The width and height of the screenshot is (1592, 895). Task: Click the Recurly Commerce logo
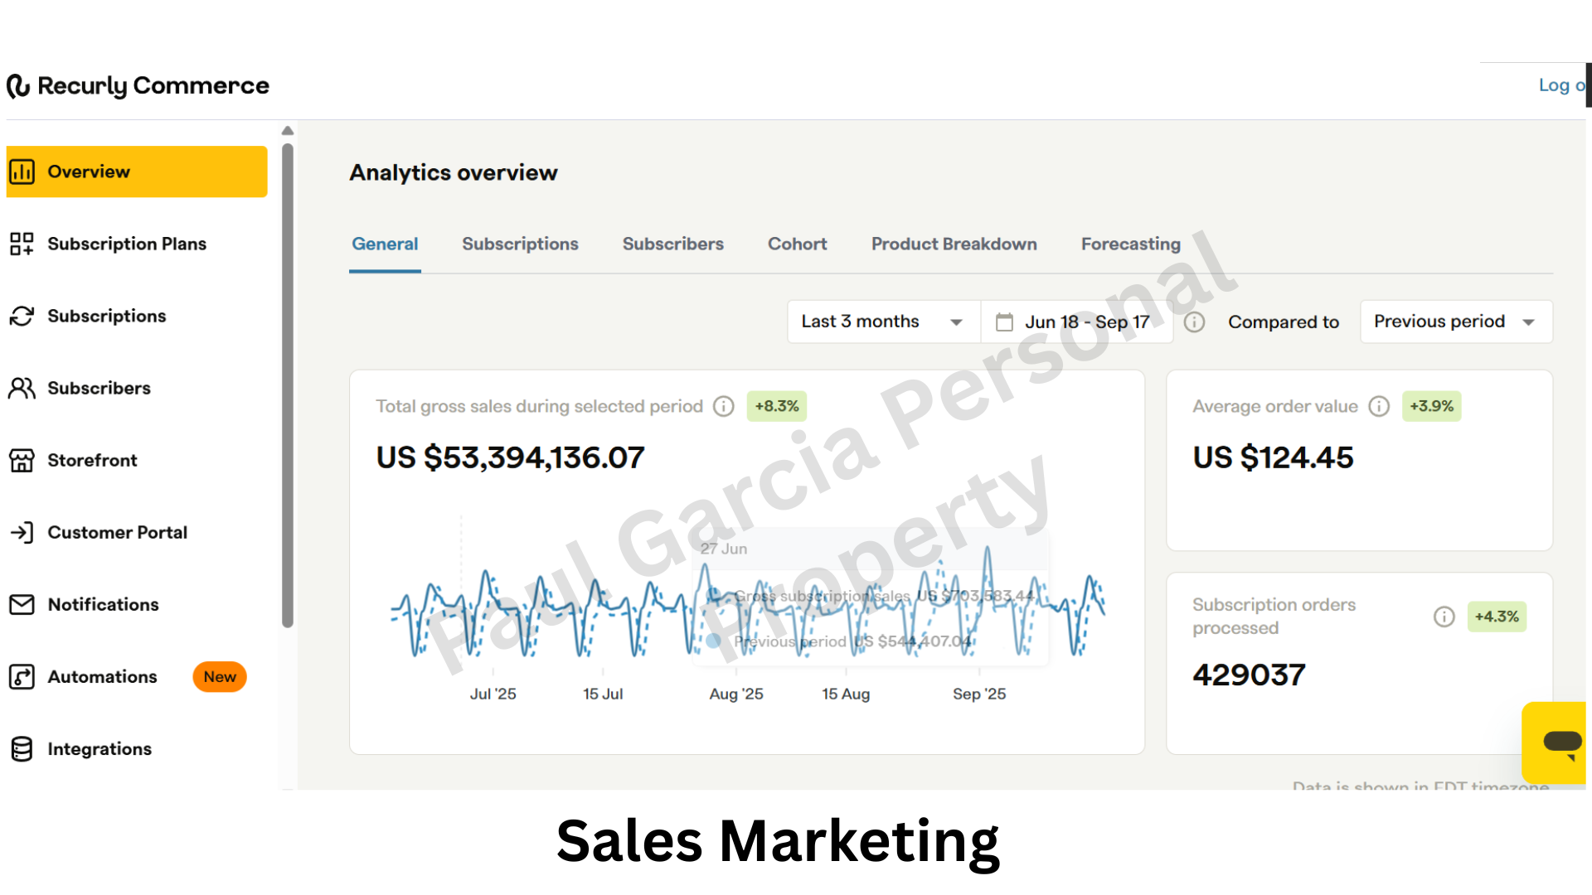(138, 85)
